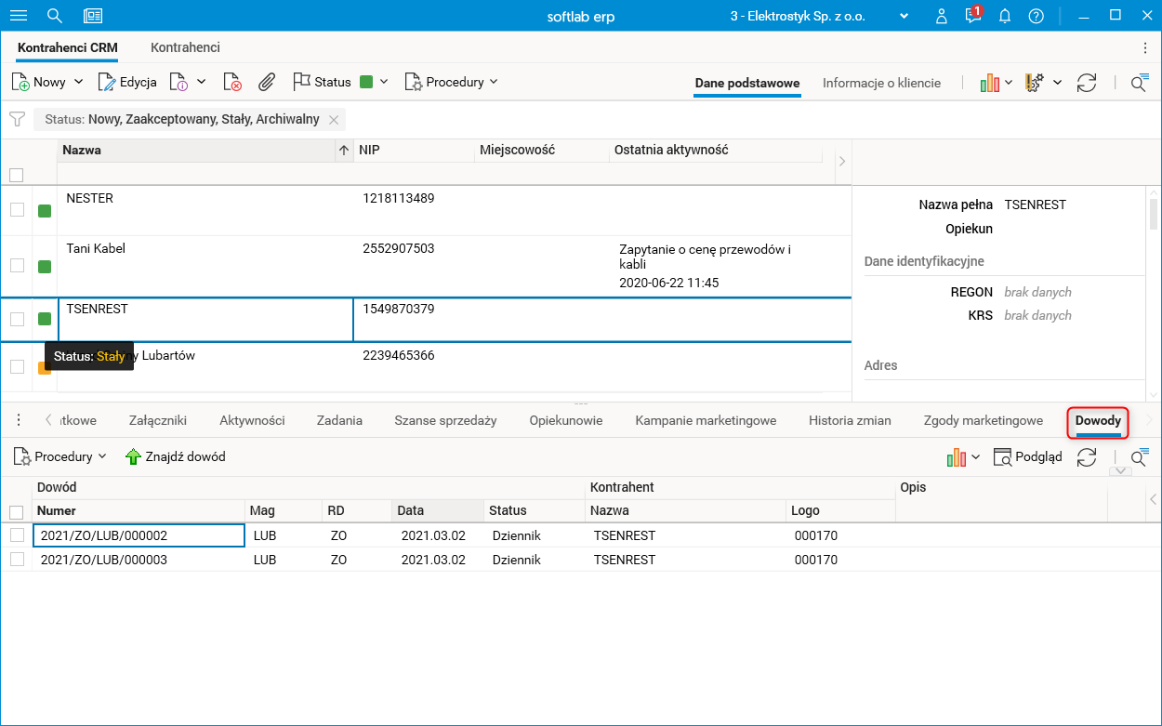The height and width of the screenshot is (726, 1162).
Task: Select checkbox for document 2021/ZO/LUB/000003
Action: (x=17, y=560)
